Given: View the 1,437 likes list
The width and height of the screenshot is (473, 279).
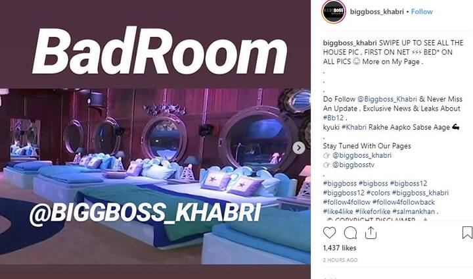Looking at the screenshot, I should point(340,248).
